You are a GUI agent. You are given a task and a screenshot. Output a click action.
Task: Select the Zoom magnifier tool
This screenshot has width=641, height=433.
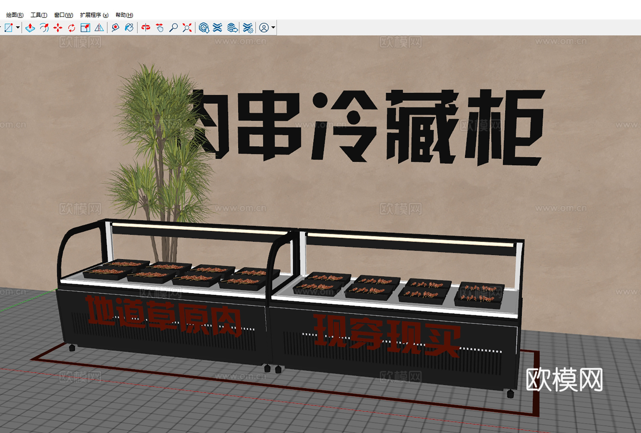click(173, 28)
